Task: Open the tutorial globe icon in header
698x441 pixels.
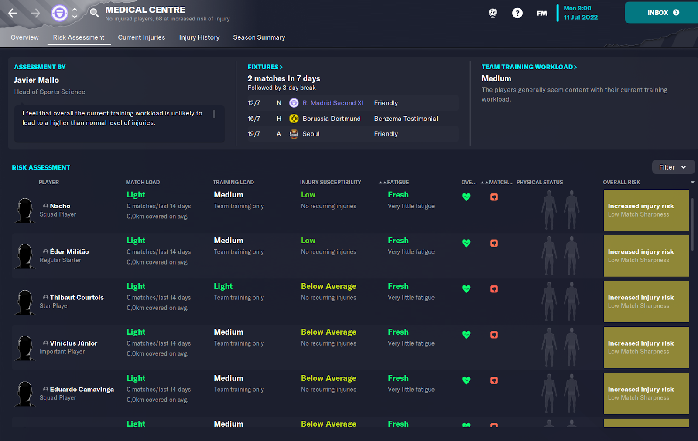Action: (493, 13)
